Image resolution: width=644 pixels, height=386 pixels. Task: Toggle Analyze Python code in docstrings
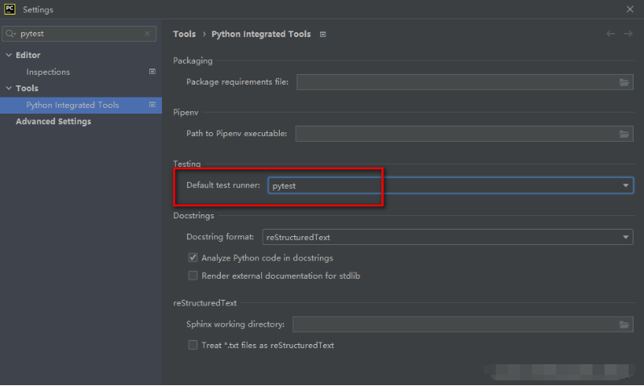pos(193,258)
